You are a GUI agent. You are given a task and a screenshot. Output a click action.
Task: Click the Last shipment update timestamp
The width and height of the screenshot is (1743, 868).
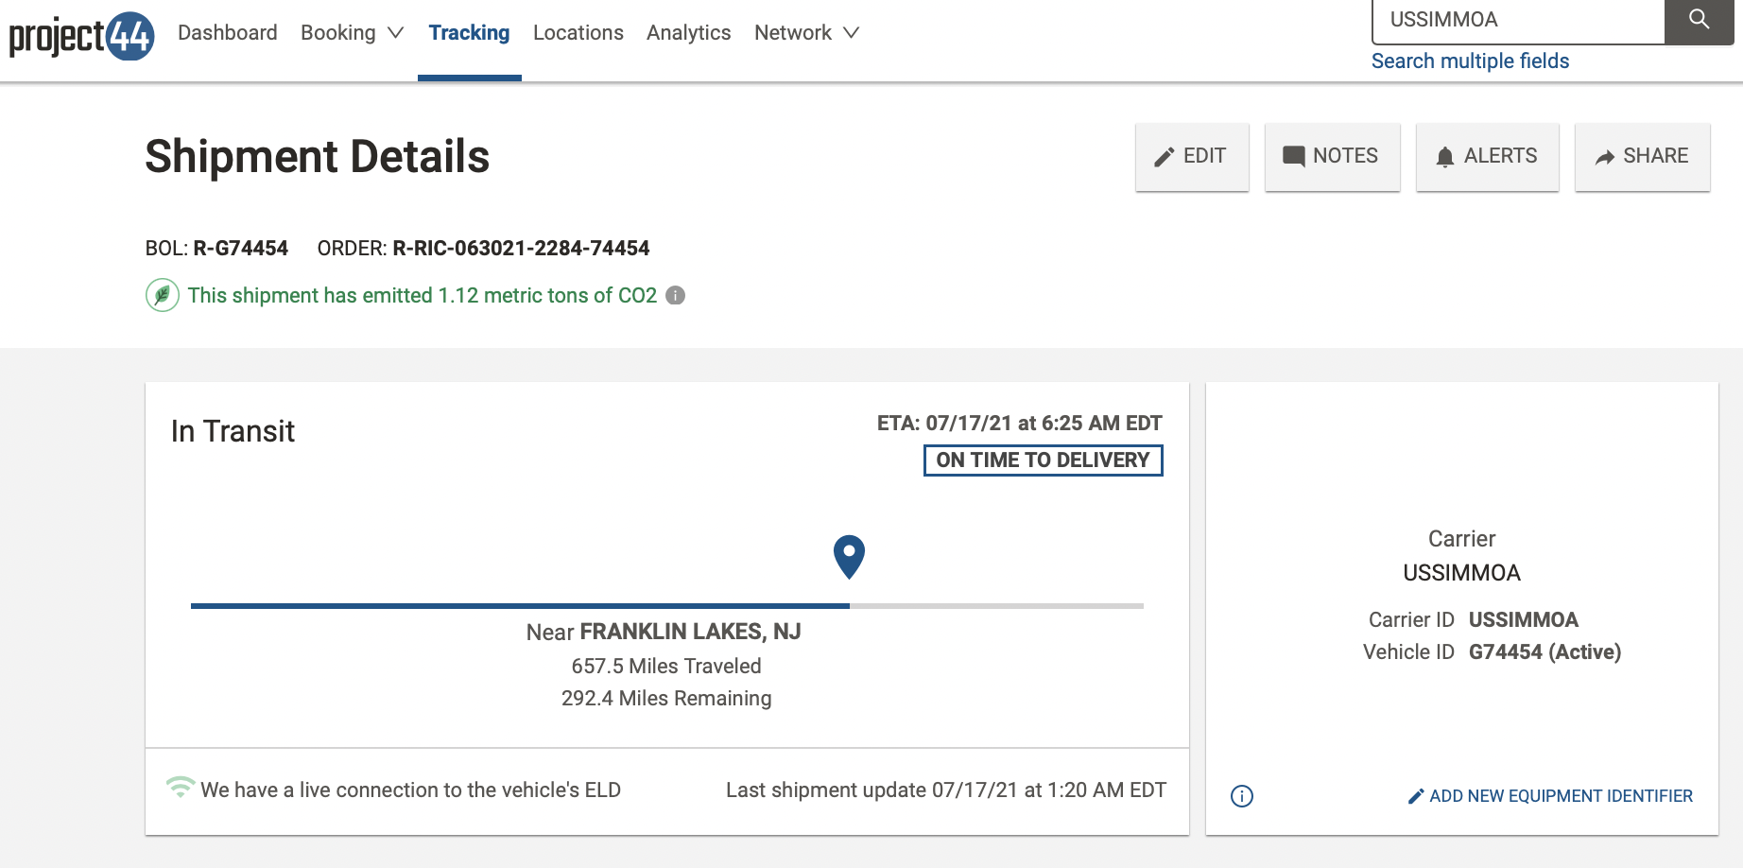(946, 790)
